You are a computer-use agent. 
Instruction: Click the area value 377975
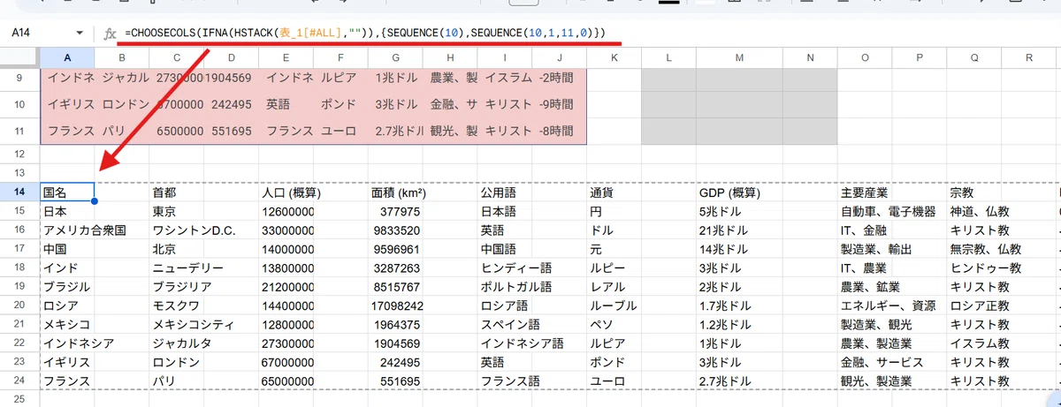pos(395,211)
